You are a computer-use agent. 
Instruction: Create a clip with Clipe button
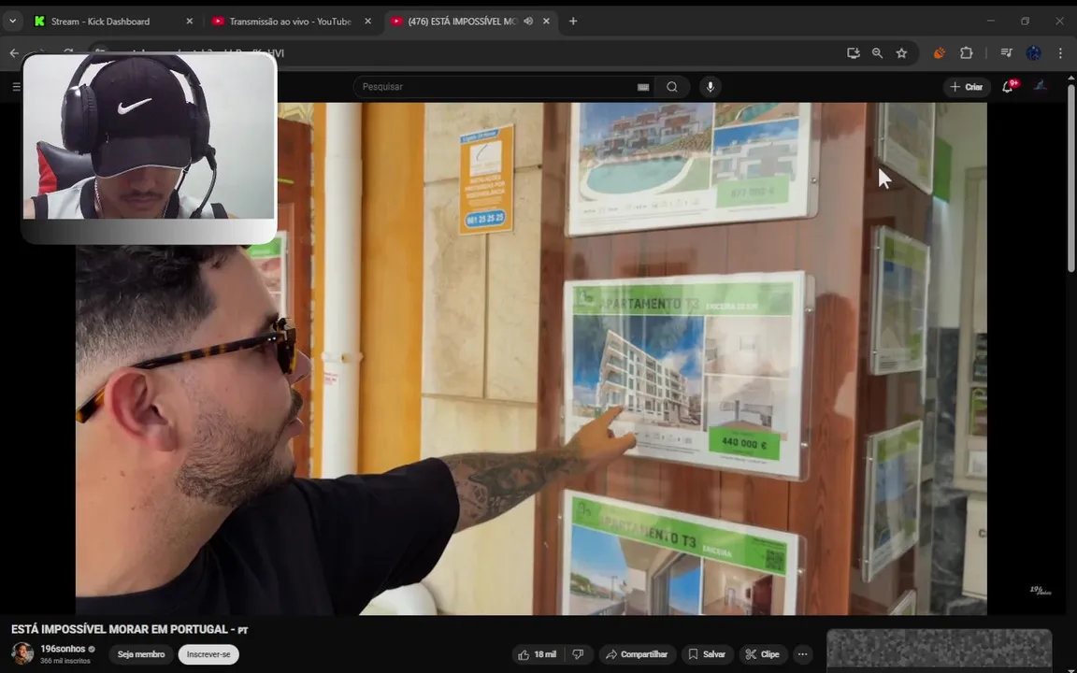[x=763, y=654]
